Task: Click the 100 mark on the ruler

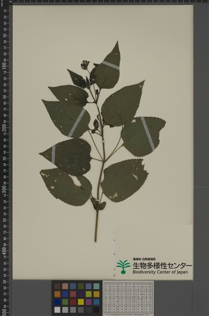Action: 4,66
